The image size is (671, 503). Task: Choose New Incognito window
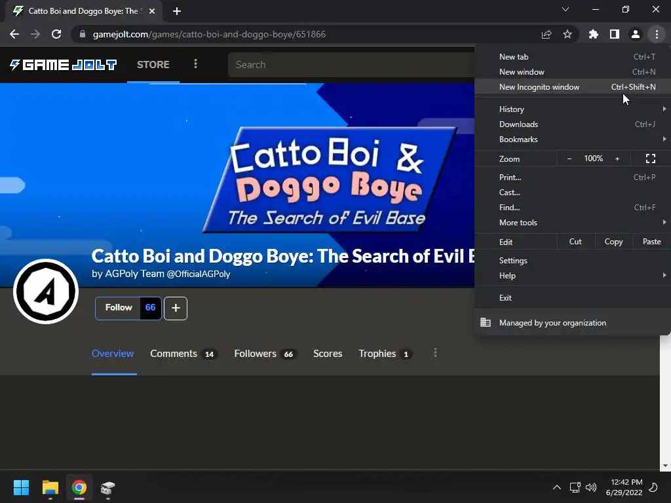coord(573,87)
